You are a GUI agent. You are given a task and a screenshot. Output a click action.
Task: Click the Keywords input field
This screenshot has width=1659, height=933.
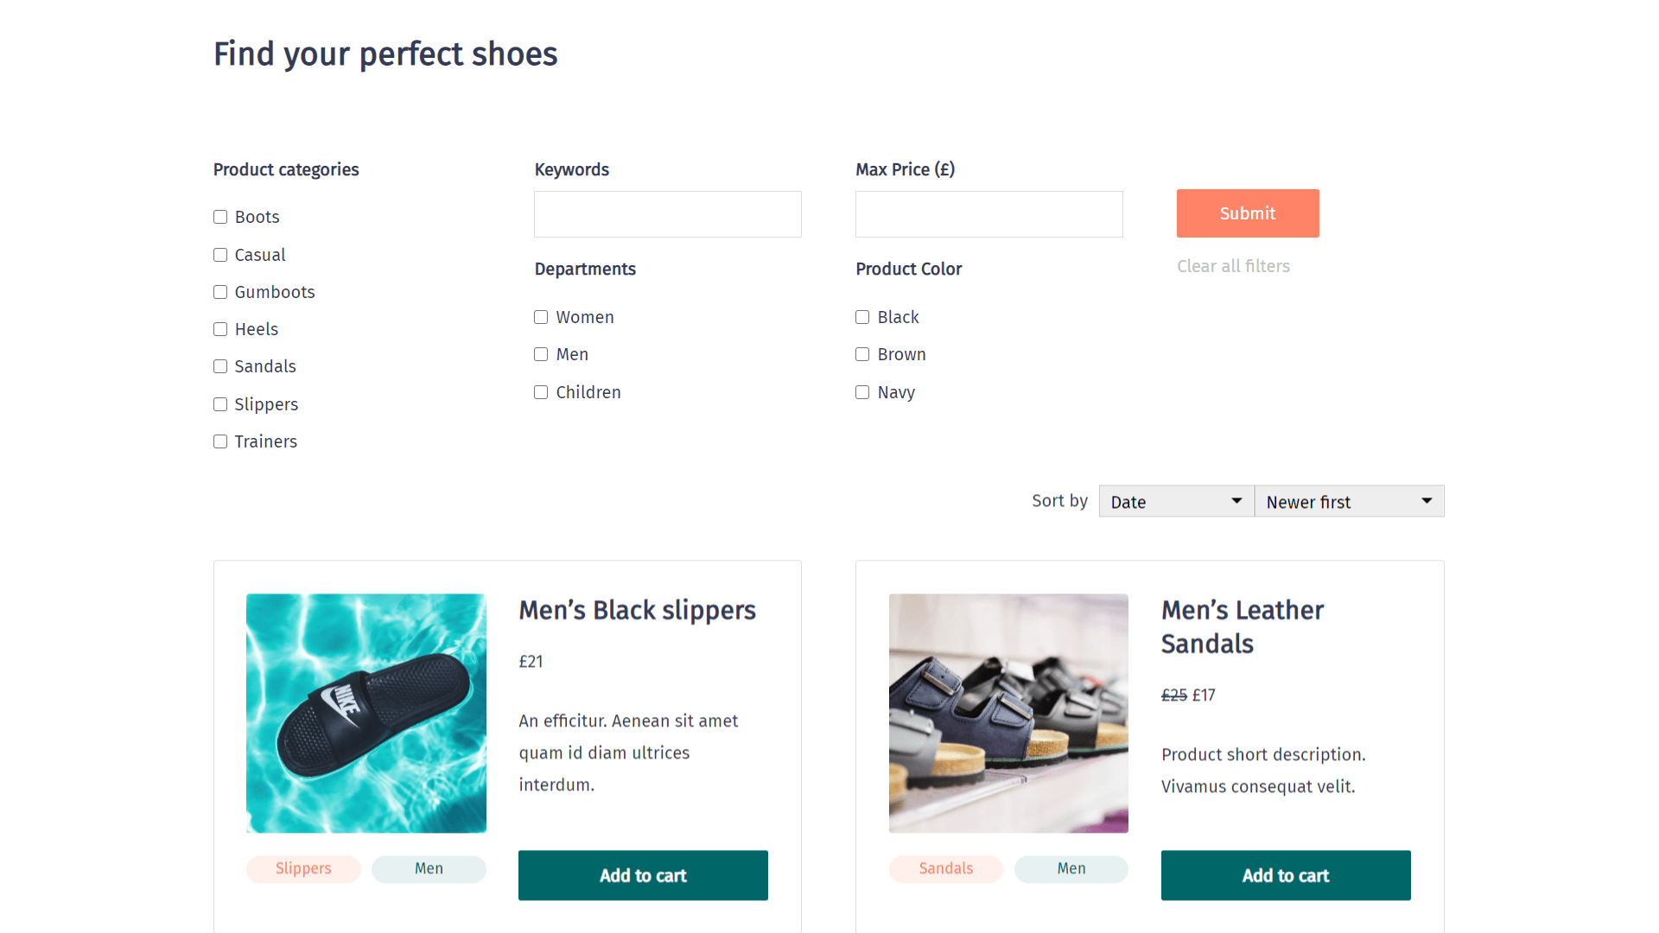point(667,213)
